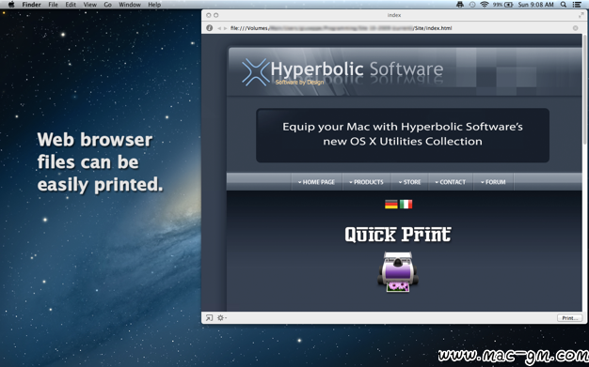
Task: Go forward with the right arrow
Action: (225, 28)
